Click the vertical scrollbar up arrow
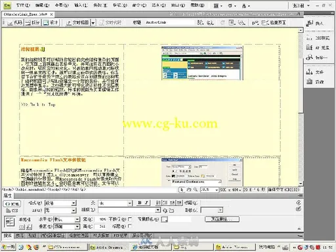336x252 pixels. tap(301, 30)
